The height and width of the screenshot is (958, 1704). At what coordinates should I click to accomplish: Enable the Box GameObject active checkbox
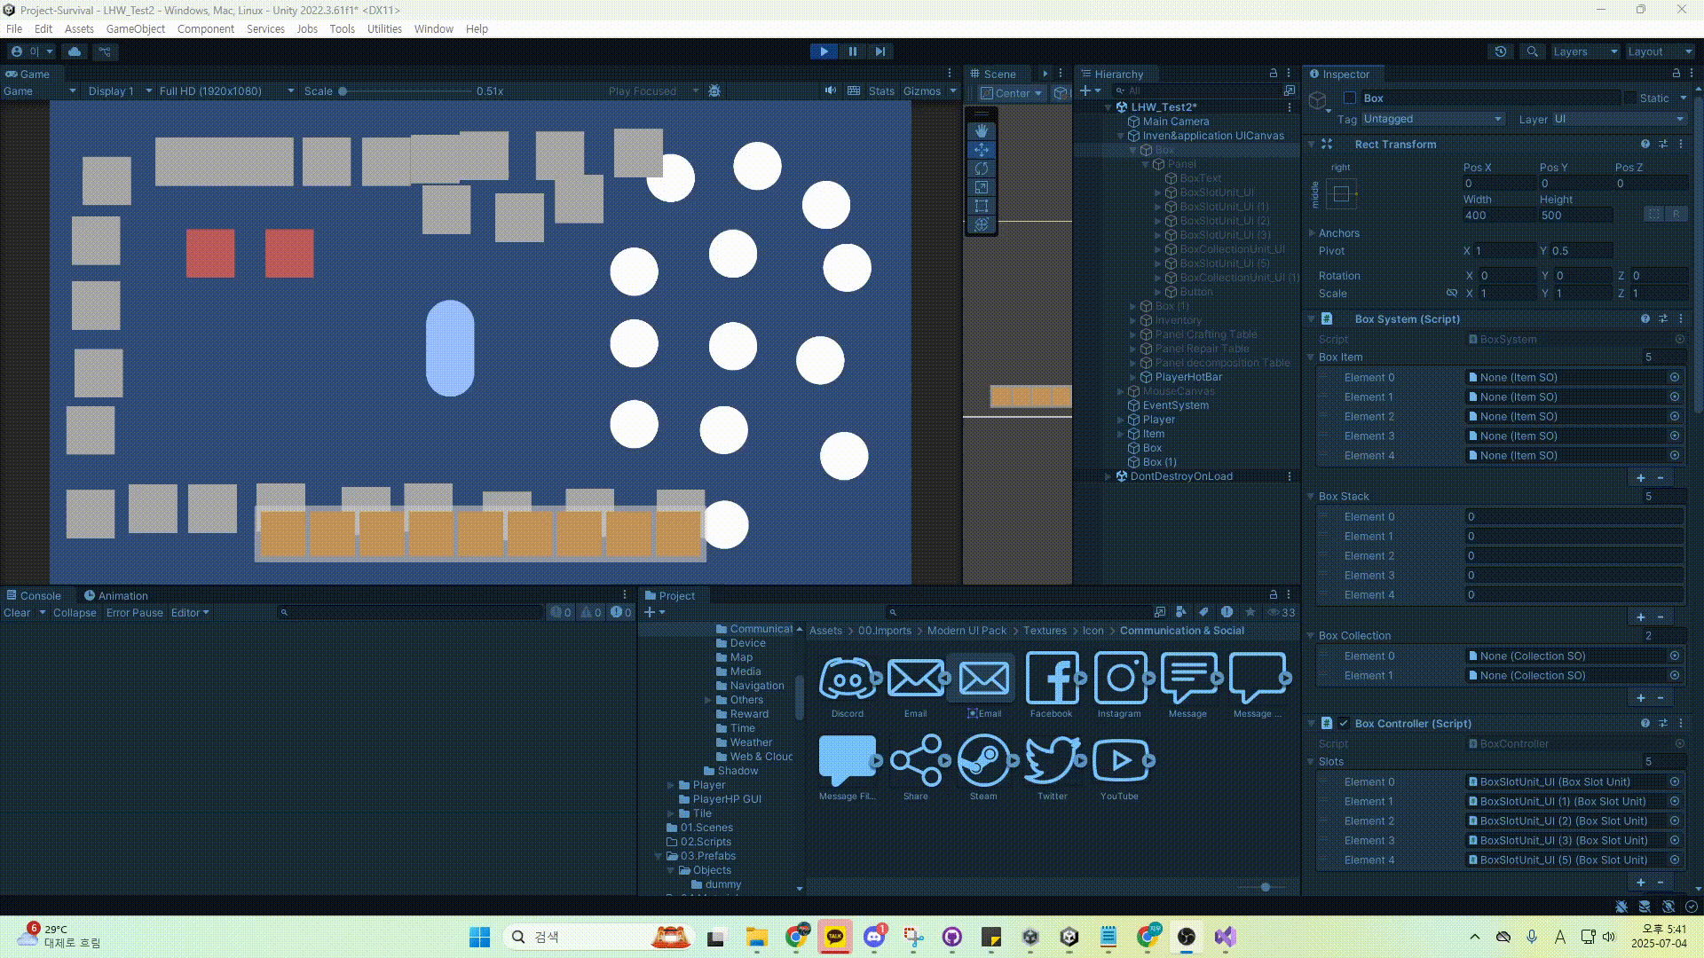click(1350, 98)
